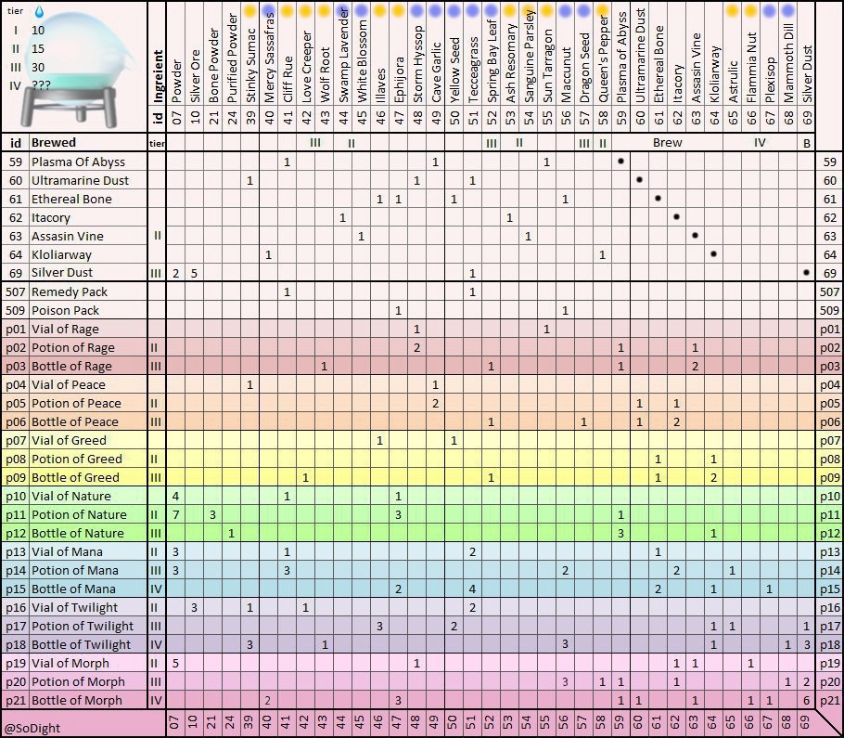Click the Potion of Nature Powder quantity cell

pyautogui.click(x=176, y=514)
